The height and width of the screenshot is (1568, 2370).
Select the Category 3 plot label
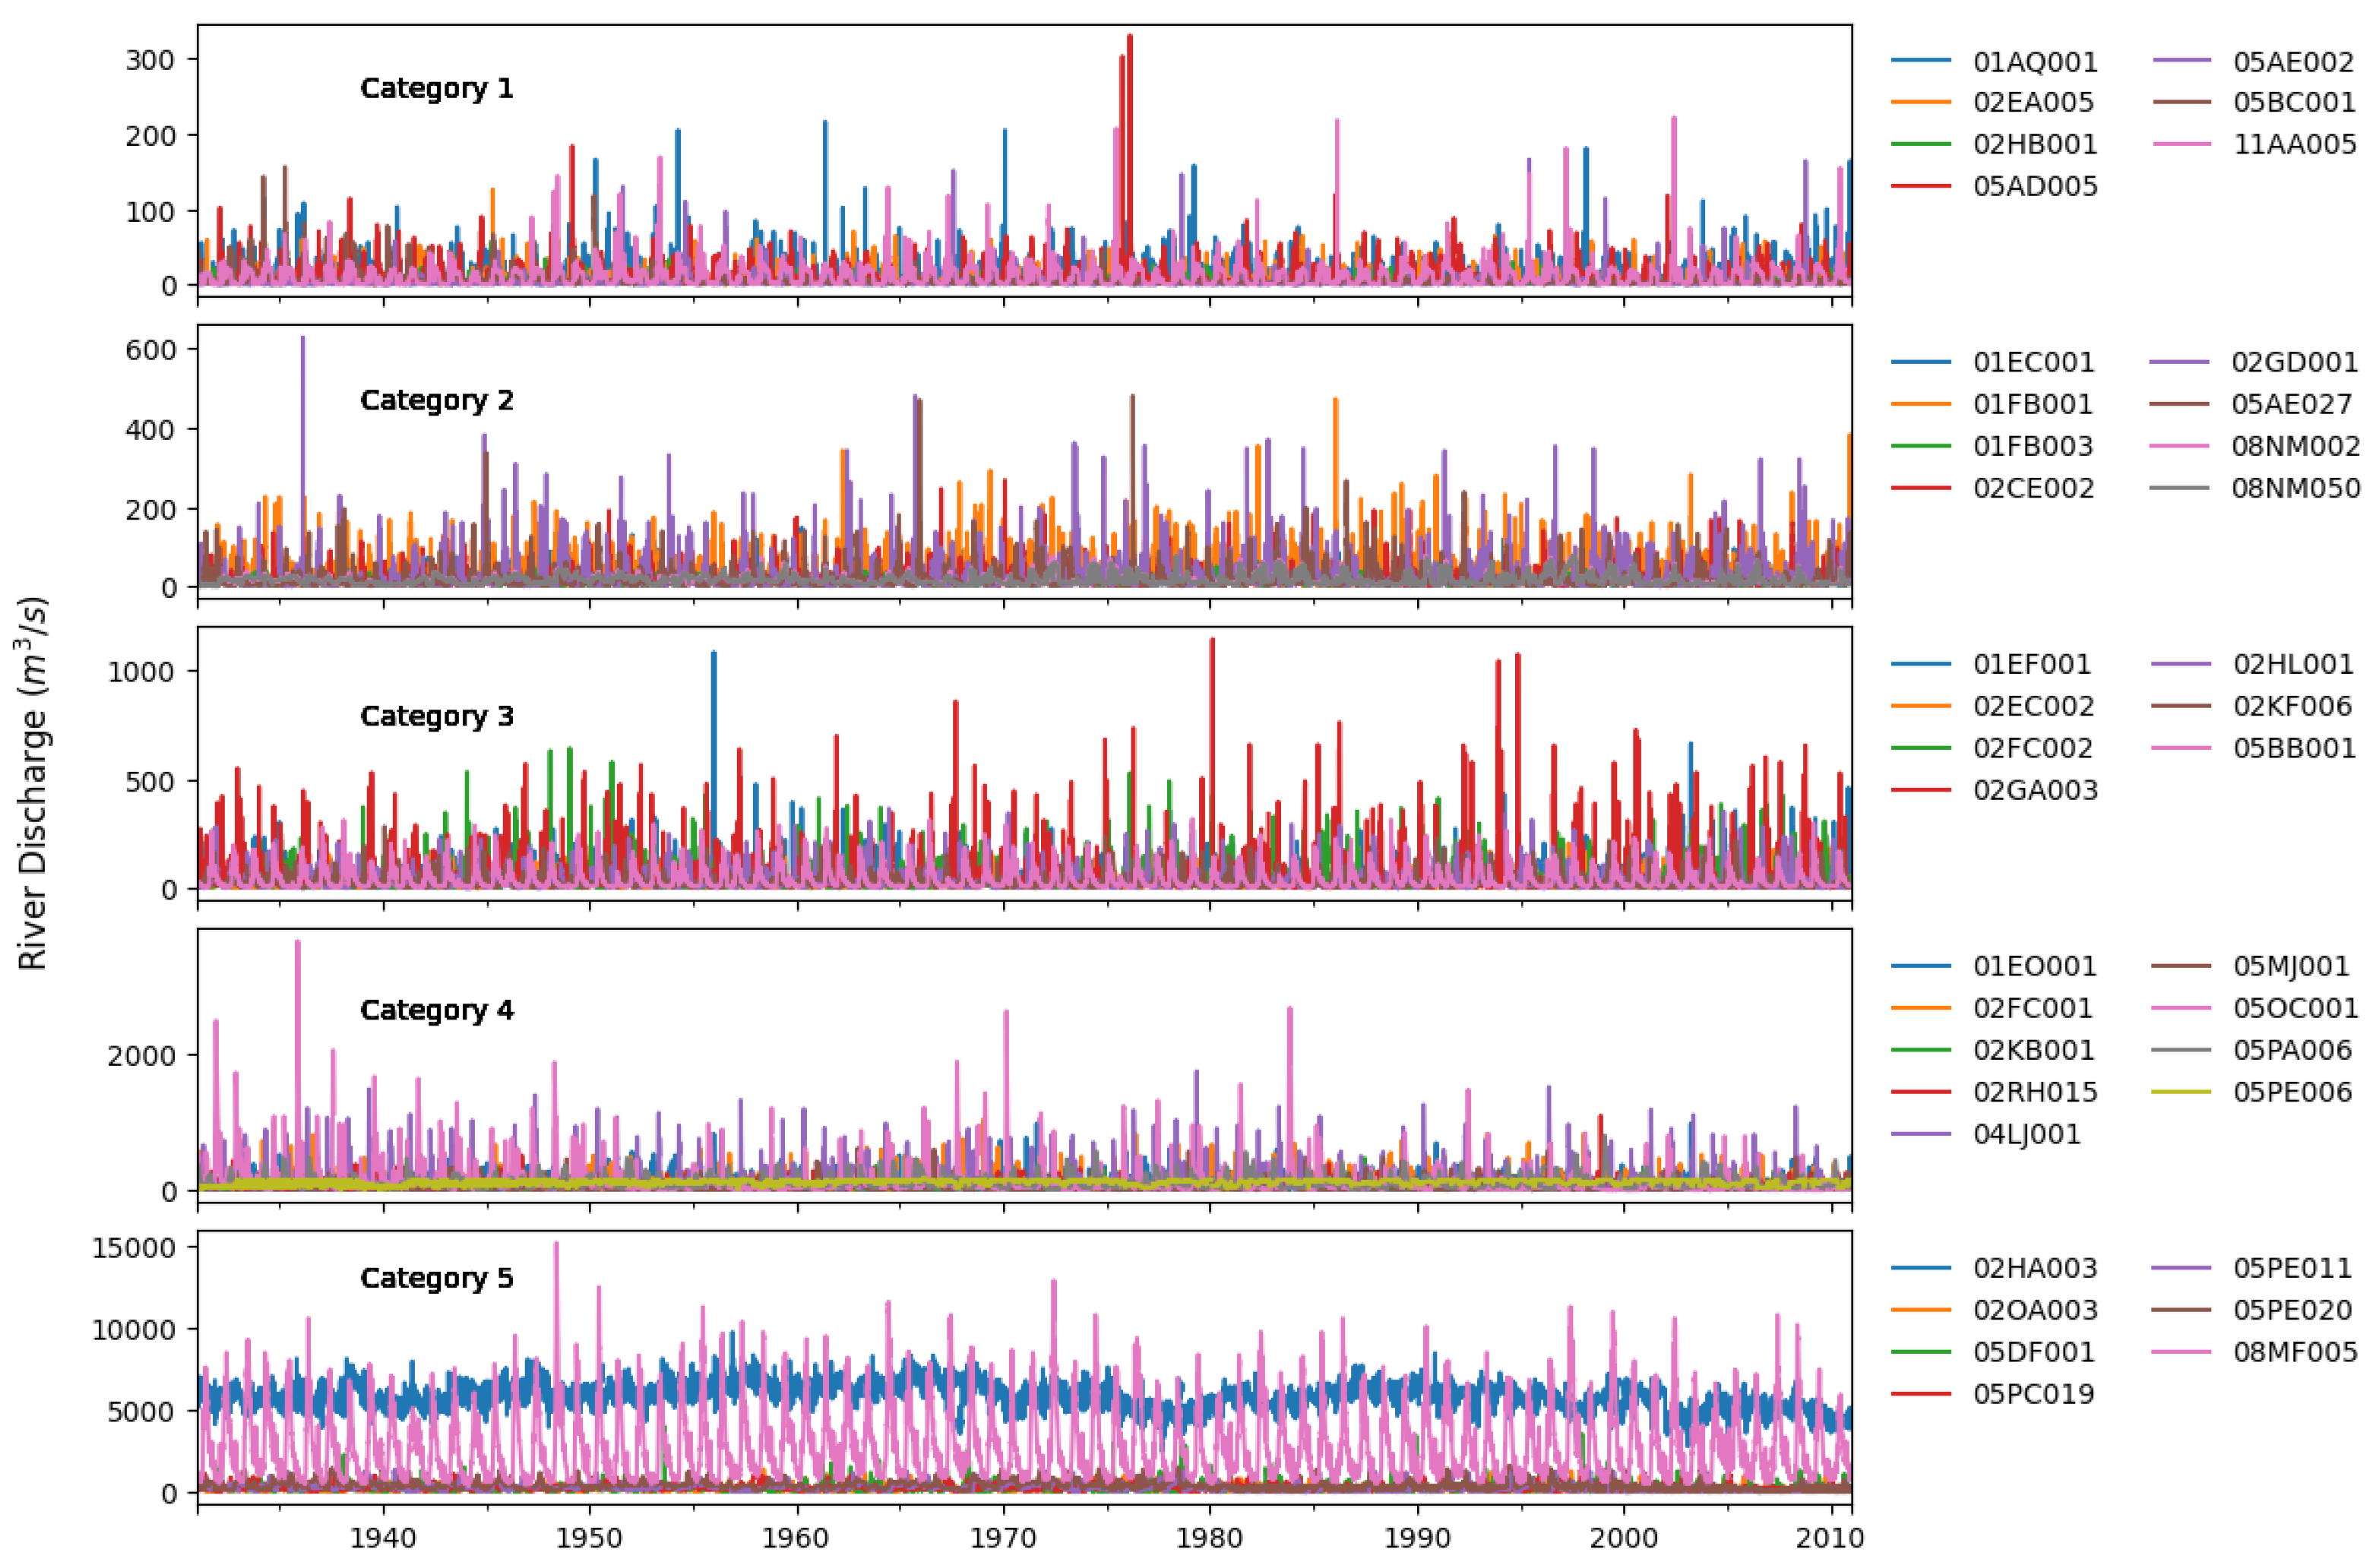[436, 716]
